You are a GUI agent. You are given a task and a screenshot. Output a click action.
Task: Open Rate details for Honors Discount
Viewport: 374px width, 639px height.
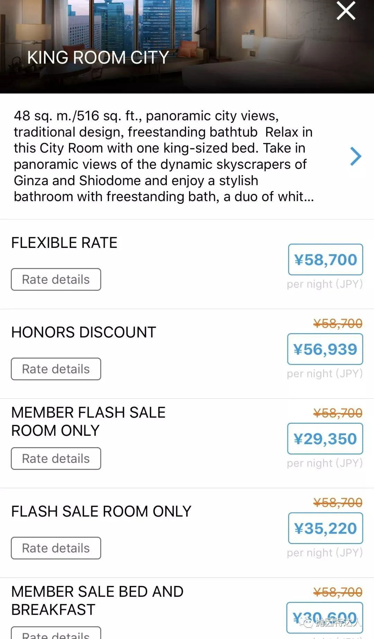tap(56, 369)
